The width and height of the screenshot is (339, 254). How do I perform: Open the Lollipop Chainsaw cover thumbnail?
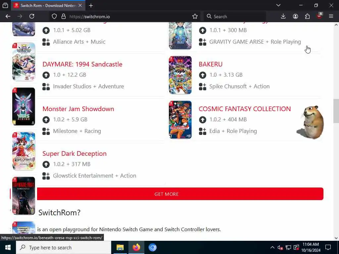(x=24, y=62)
